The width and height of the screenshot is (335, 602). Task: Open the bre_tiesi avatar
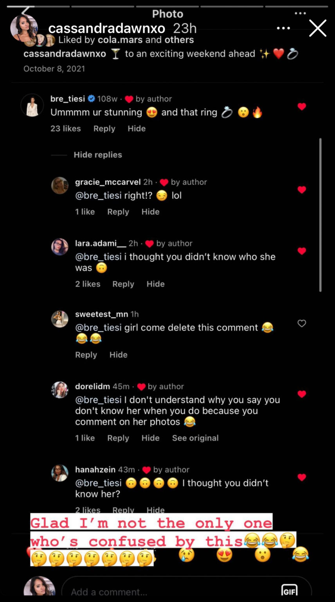coord(32,105)
